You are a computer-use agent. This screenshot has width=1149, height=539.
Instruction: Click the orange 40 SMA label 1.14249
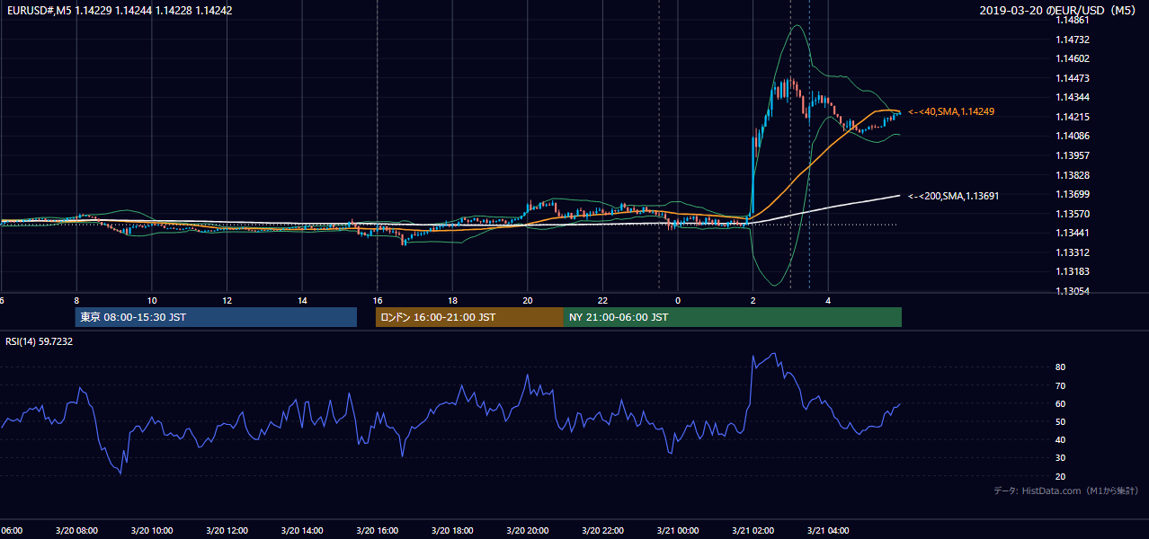click(x=950, y=111)
